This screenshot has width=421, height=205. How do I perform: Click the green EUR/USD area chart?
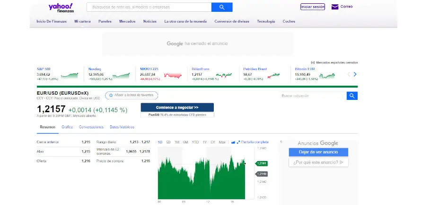[202, 178]
